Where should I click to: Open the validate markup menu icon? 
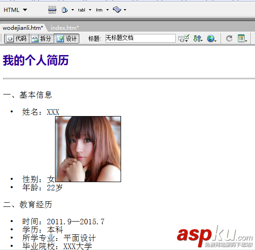click(184, 39)
